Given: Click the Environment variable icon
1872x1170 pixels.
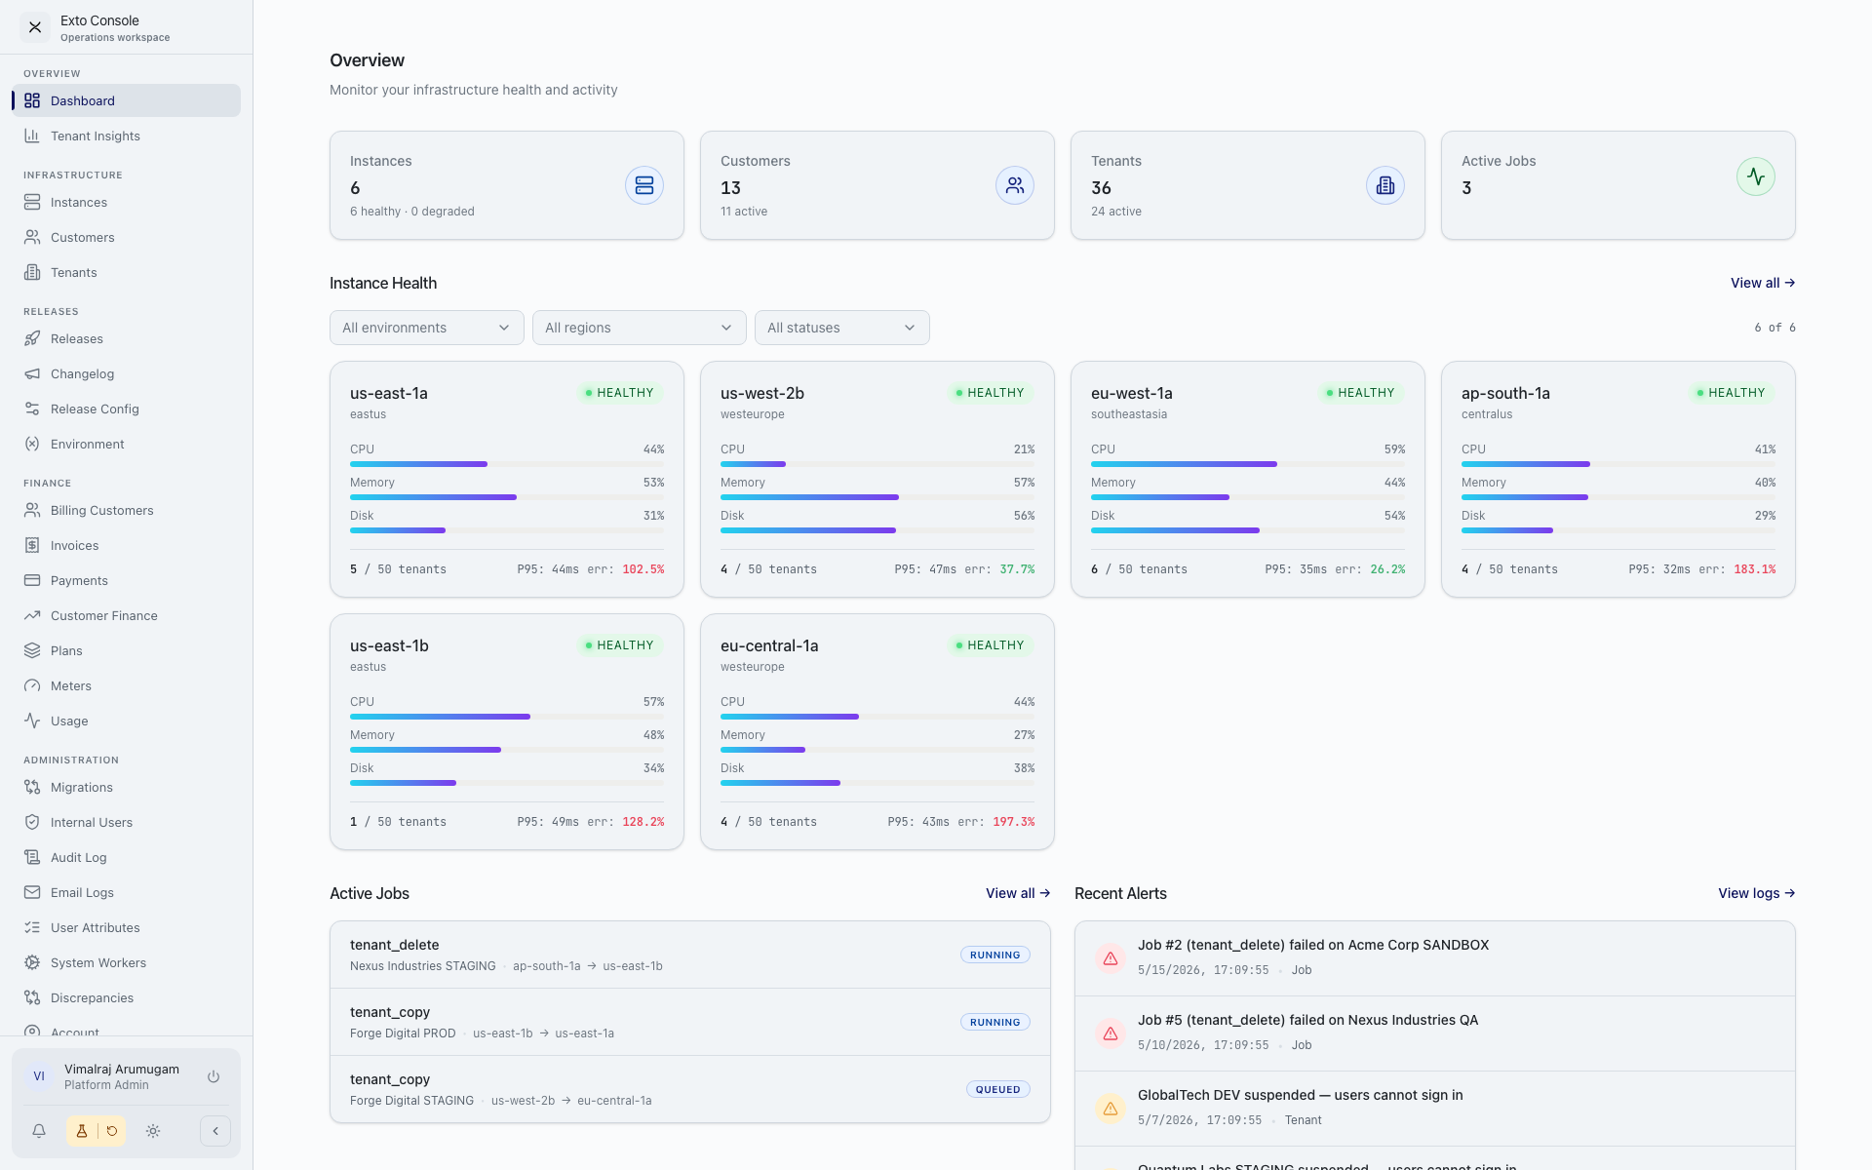Looking at the screenshot, I should point(32,444).
